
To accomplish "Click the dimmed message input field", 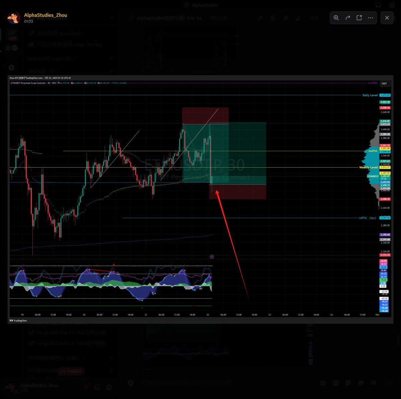I will 224,383.
